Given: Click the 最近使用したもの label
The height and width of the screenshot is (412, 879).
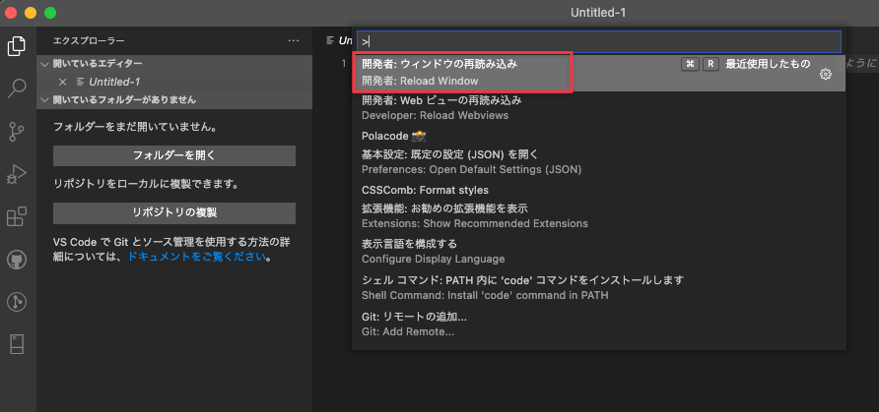Looking at the screenshot, I should (x=768, y=64).
